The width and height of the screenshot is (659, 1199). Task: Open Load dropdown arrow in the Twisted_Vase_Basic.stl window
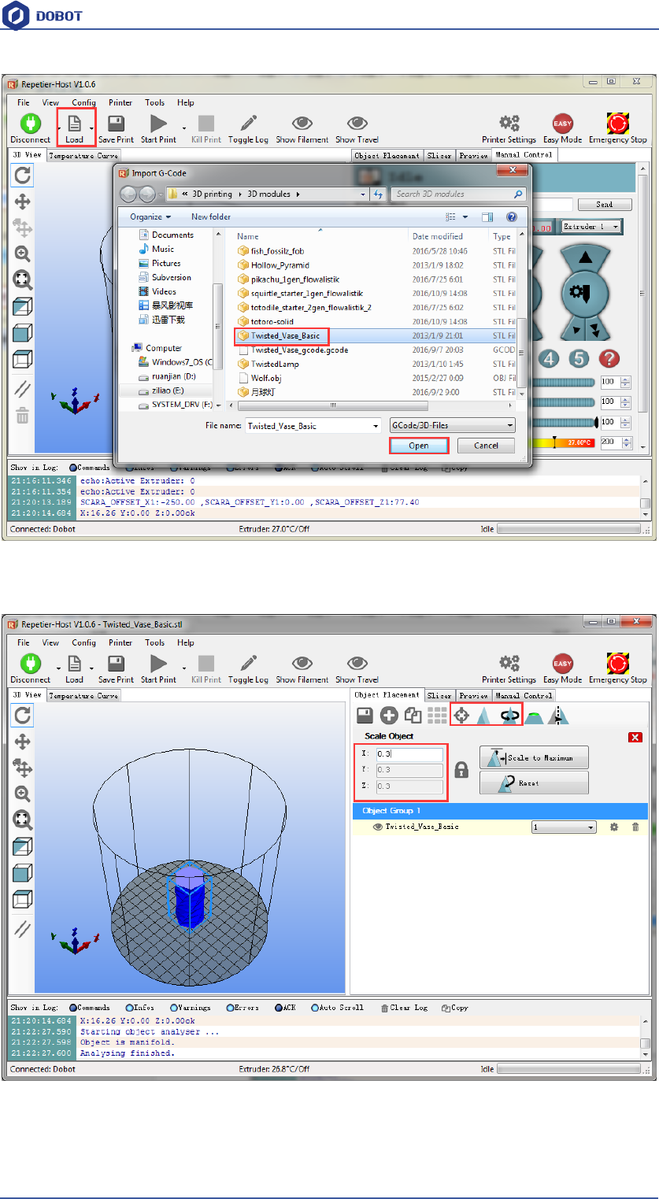click(91, 668)
